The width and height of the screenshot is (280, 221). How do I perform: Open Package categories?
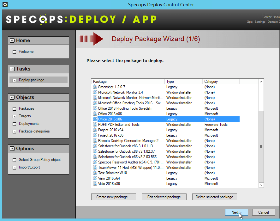click(x=34, y=131)
